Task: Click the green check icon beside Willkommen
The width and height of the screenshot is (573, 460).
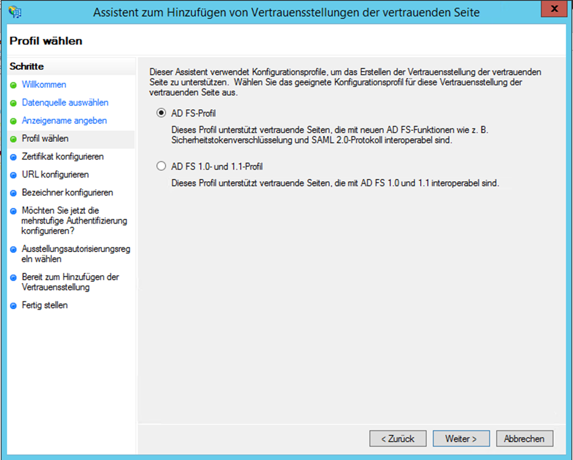Action: (16, 85)
